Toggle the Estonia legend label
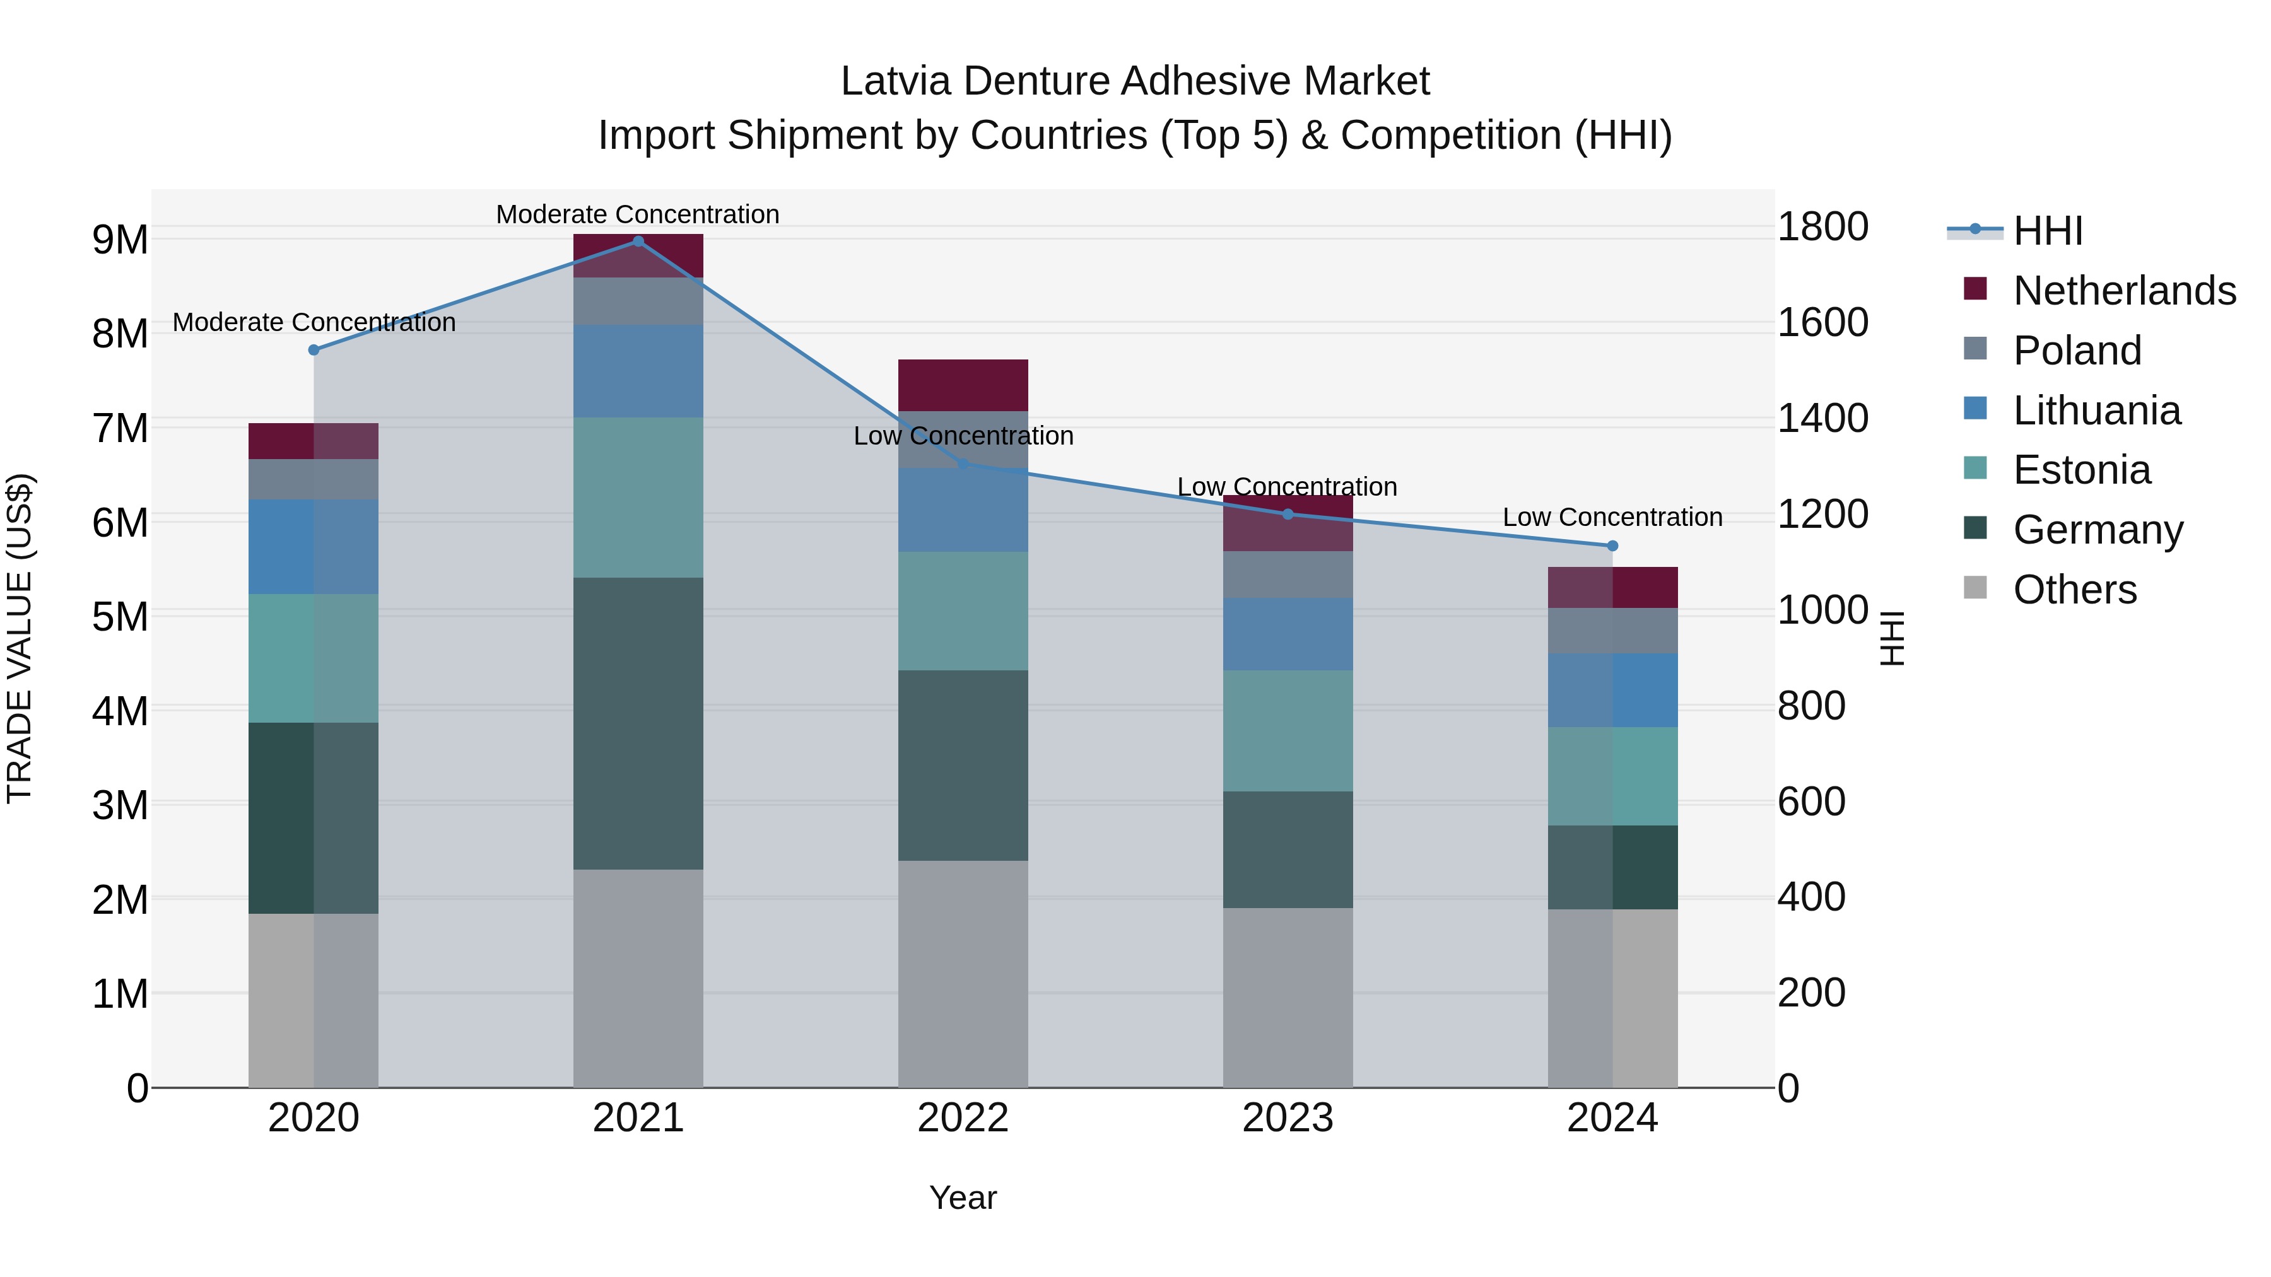 2082,470
